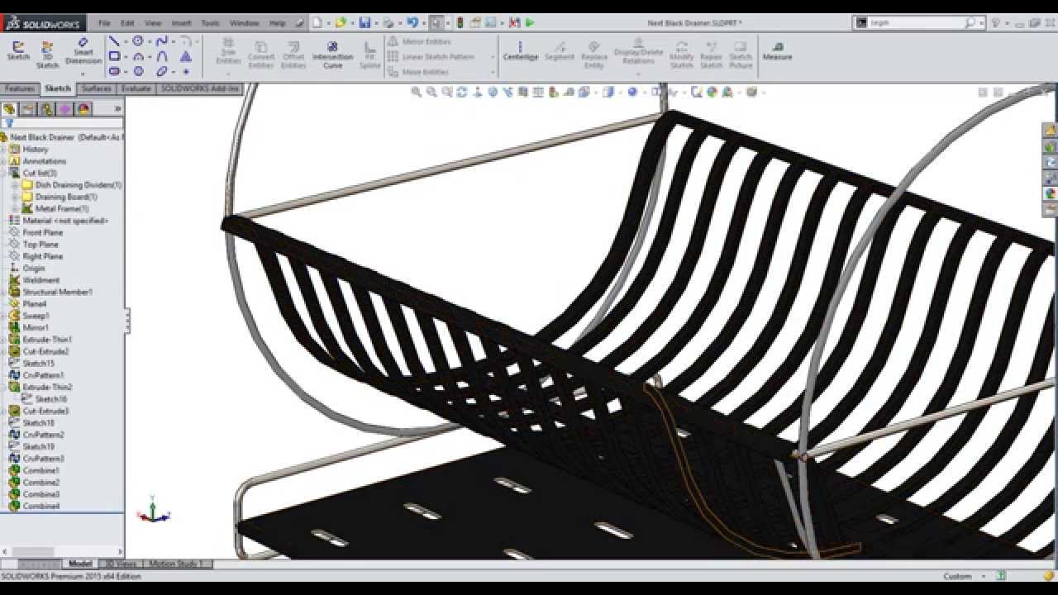Switch to SOLIDWORKS Add-Ins tab

pos(199,88)
